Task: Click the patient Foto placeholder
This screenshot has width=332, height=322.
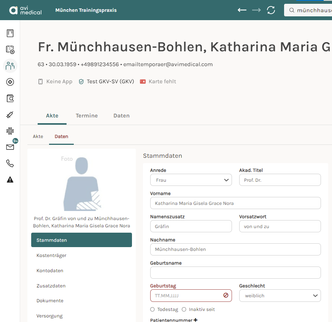Action: click(82, 183)
